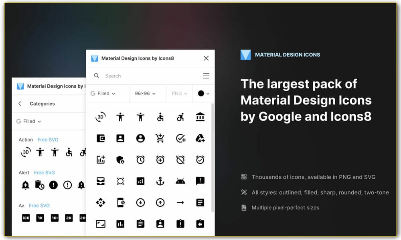
Task: Open the Free SVG link next to Action
Action: (x=48, y=140)
